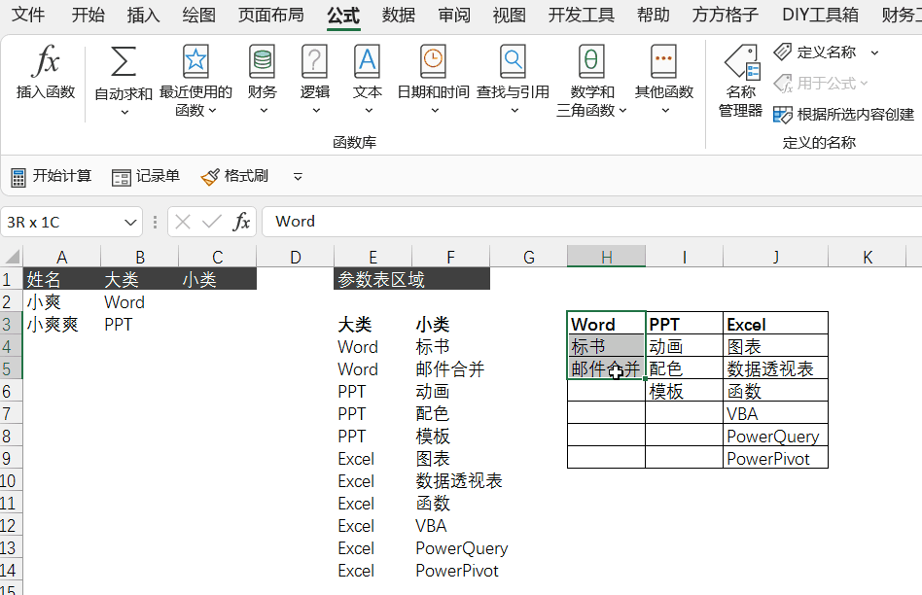Select the Format Painter (格式刷) tool
922x595 pixels.
[x=234, y=176]
